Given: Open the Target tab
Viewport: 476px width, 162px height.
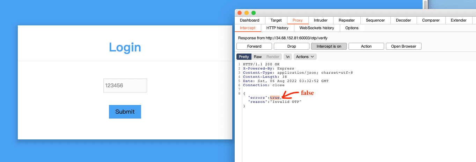Looking at the screenshot, I should pos(276,20).
